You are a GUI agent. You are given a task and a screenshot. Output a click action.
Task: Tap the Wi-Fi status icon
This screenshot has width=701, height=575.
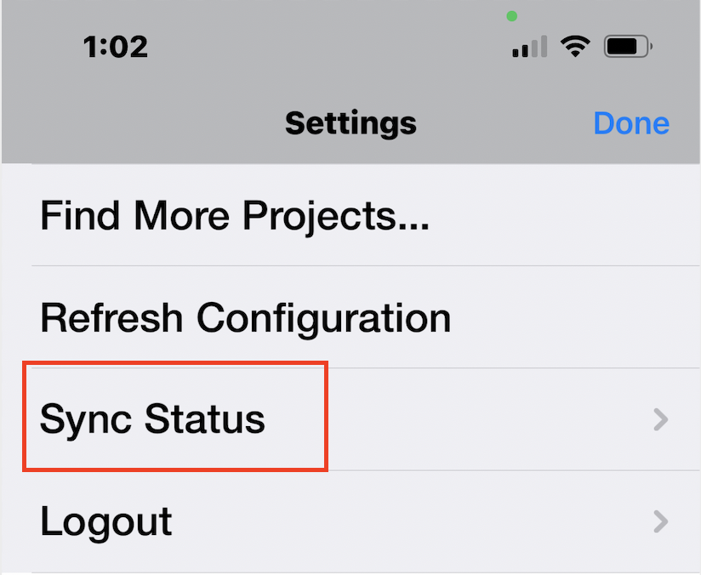click(576, 47)
